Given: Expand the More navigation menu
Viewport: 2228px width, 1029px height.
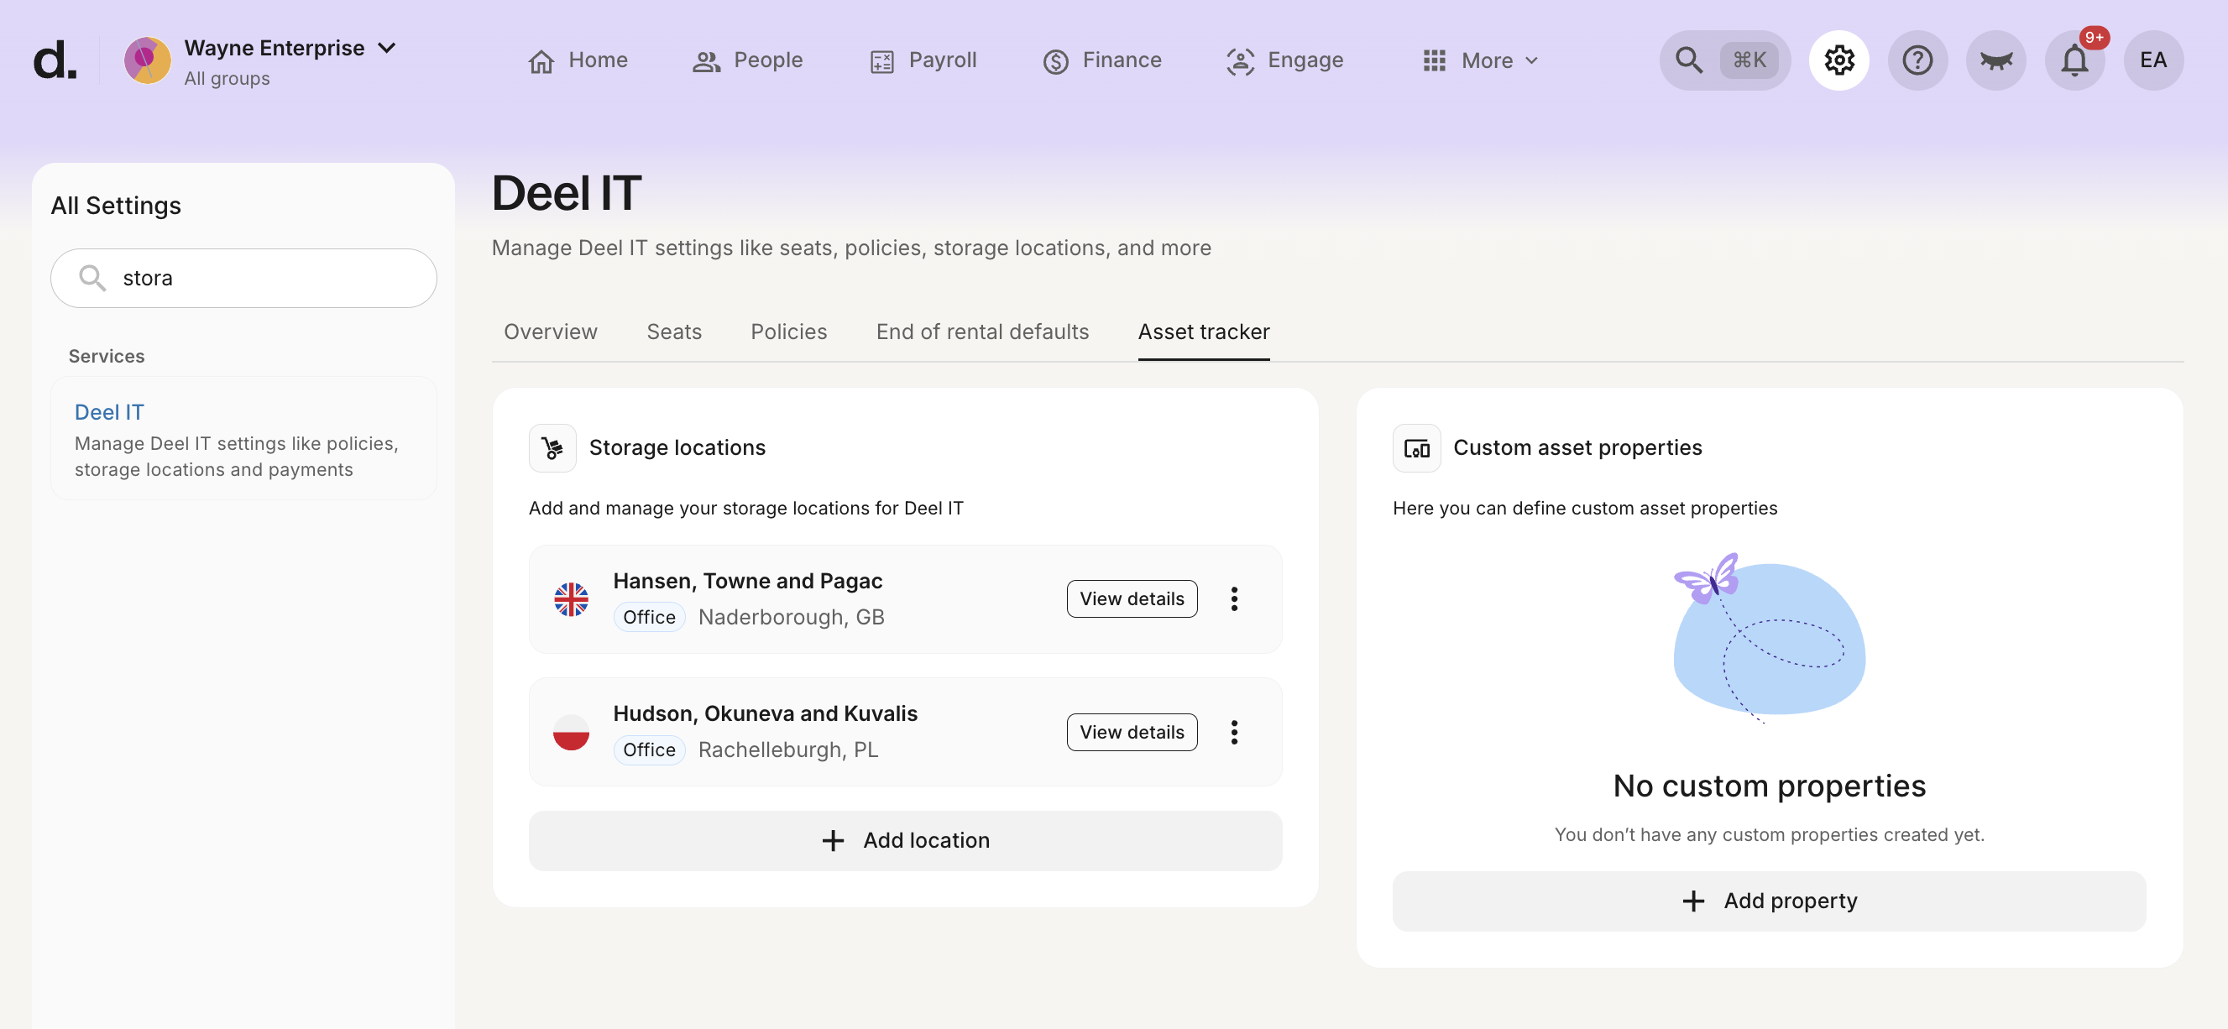Looking at the screenshot, I should (x=1481, y=60).
